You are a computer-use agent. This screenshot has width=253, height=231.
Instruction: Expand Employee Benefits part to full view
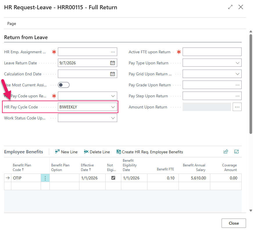click(236, 152)
